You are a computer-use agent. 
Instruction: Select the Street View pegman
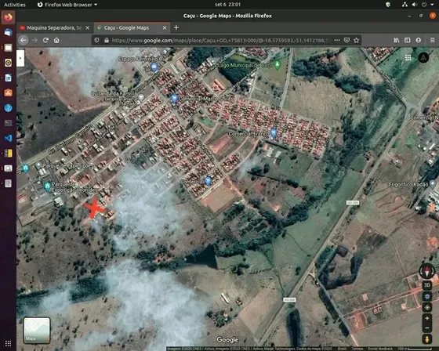[x=427, y=339]
